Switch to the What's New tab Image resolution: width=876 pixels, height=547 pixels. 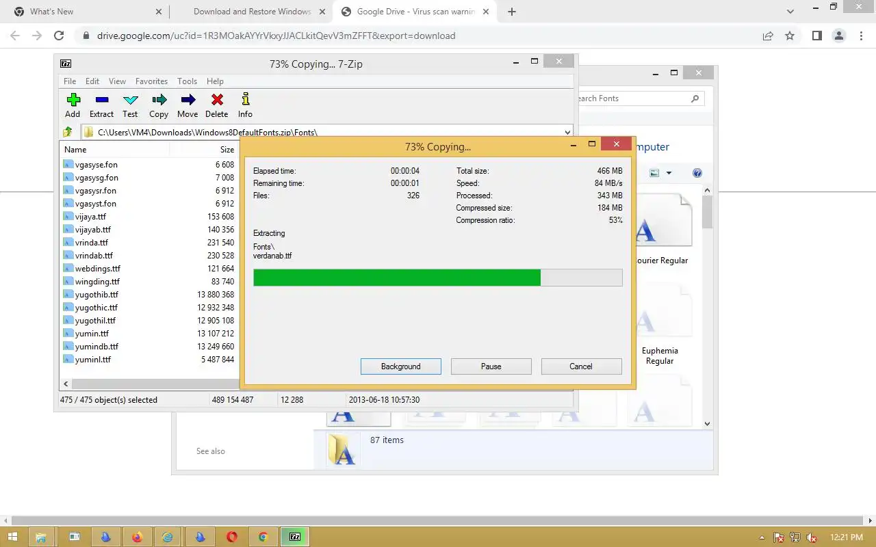(x=85, y=12)
